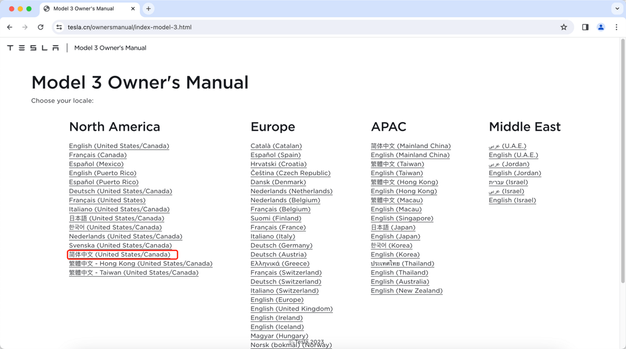Image resolution: width=626 pixels, height=349 pixels.
Task: Open 简体中文 (Mainland China) manual
Action: coord(411,146)
